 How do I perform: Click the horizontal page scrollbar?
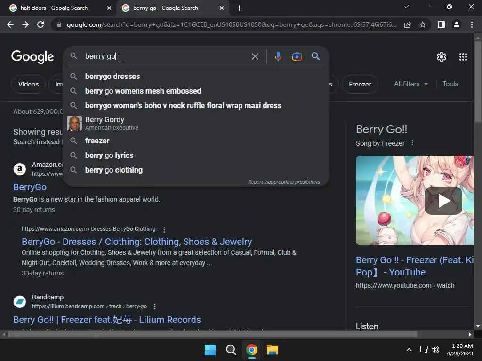pyautogui.click(x=212, y=334)
